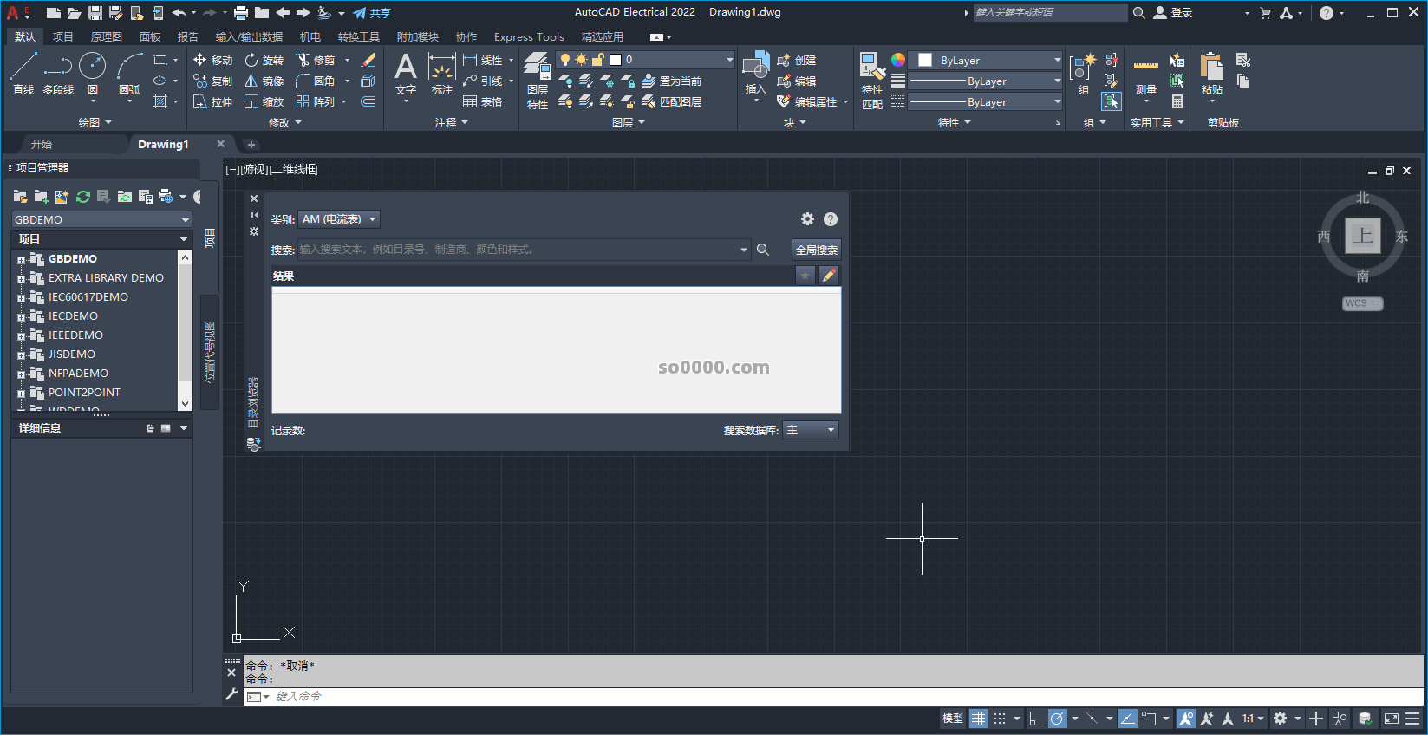Toggle 模型 model space button
This screenshot has width=1428, height=735.
(x=953, y=719)
